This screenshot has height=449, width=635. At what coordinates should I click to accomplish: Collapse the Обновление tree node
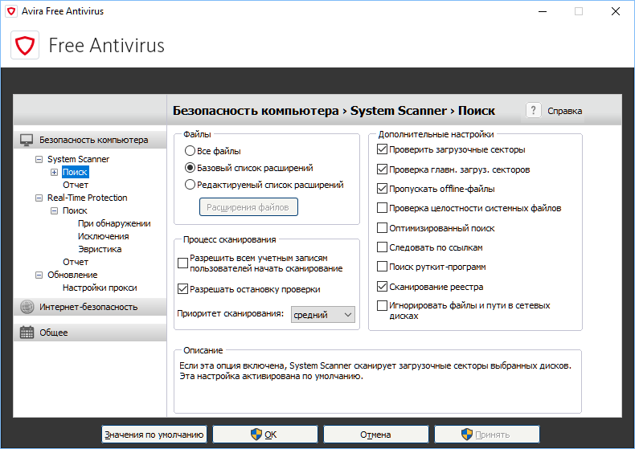pos(39,275)
